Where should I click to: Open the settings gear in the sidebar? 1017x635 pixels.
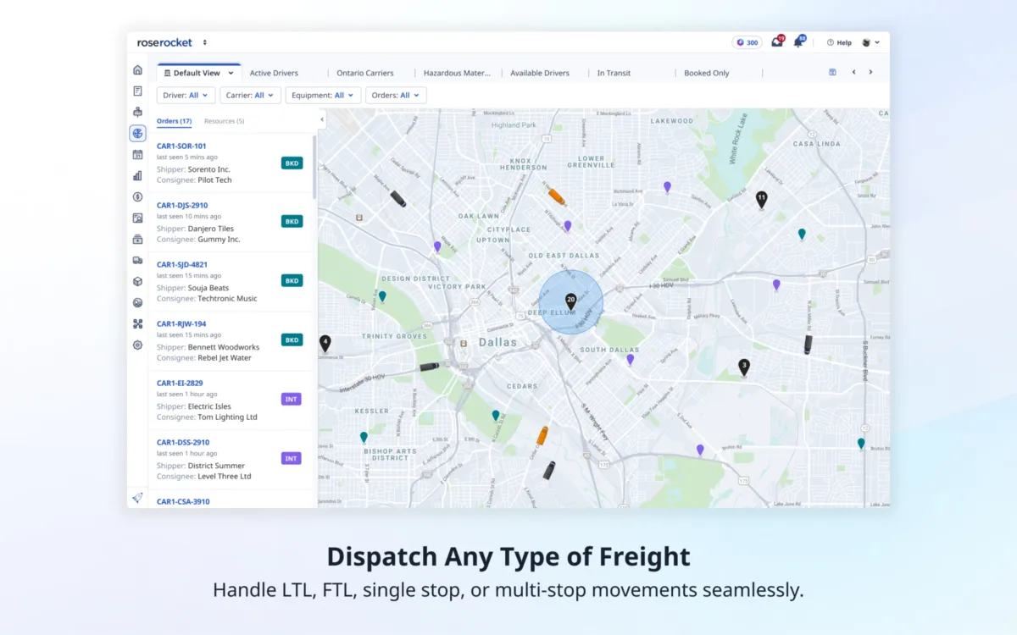click(137, 345)
